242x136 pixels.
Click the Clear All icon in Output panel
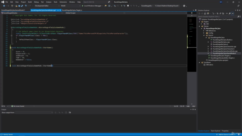point(66,113)
